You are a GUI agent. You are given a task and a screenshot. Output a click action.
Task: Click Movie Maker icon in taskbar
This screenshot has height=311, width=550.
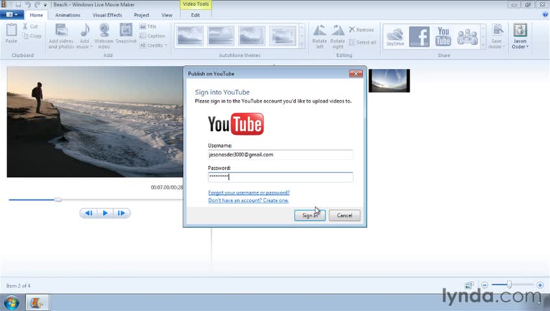[37, 302]
